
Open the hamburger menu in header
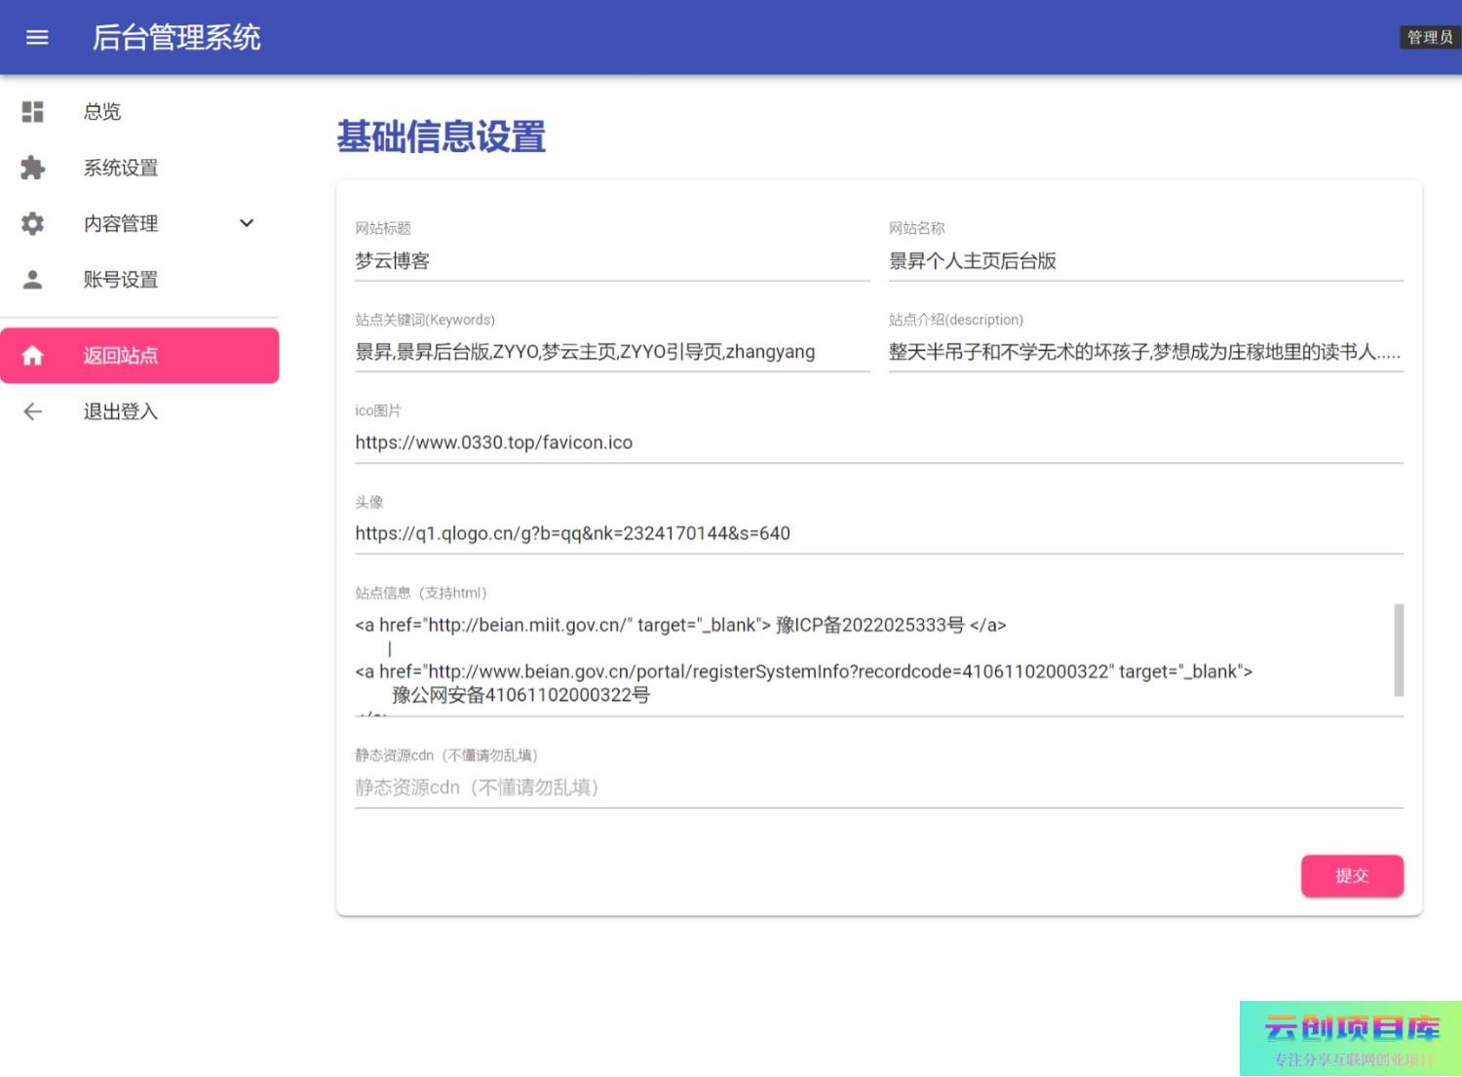click(x=37, y=37)
